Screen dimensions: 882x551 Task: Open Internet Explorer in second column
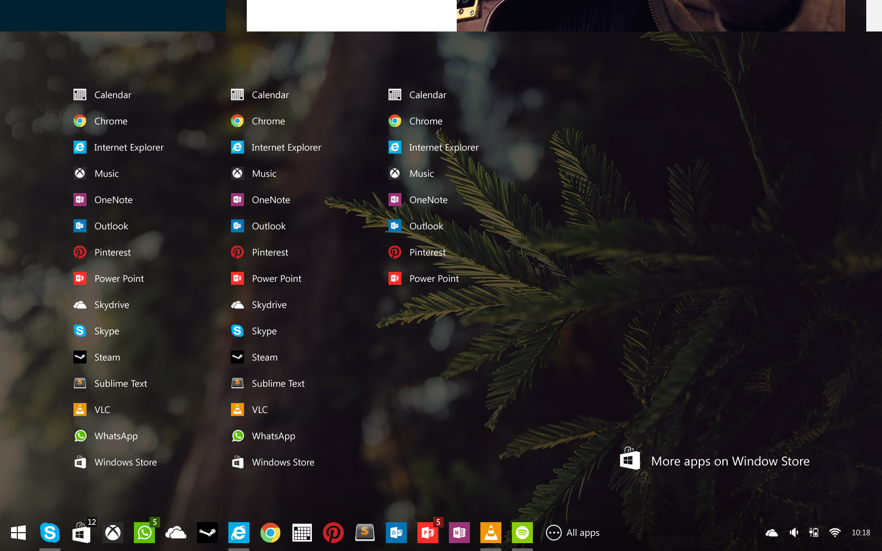click(x=276, y=147)
